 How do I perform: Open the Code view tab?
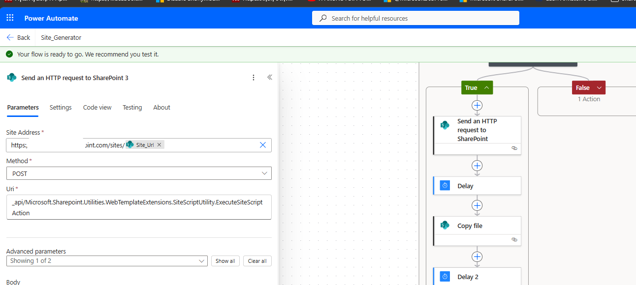tap(97, 107)
